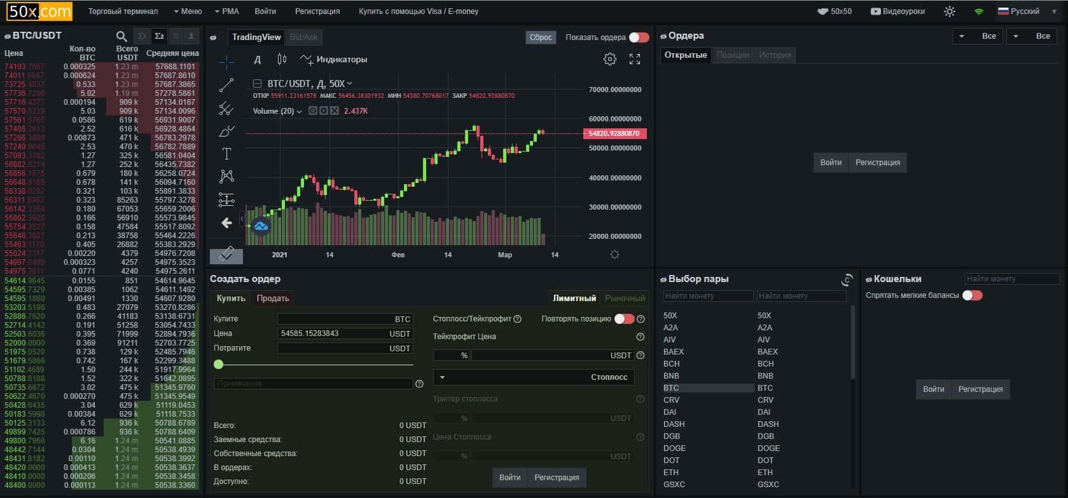Enable the Повторять позицию toggle
The image size is (1068, 498).
(623, 319)
